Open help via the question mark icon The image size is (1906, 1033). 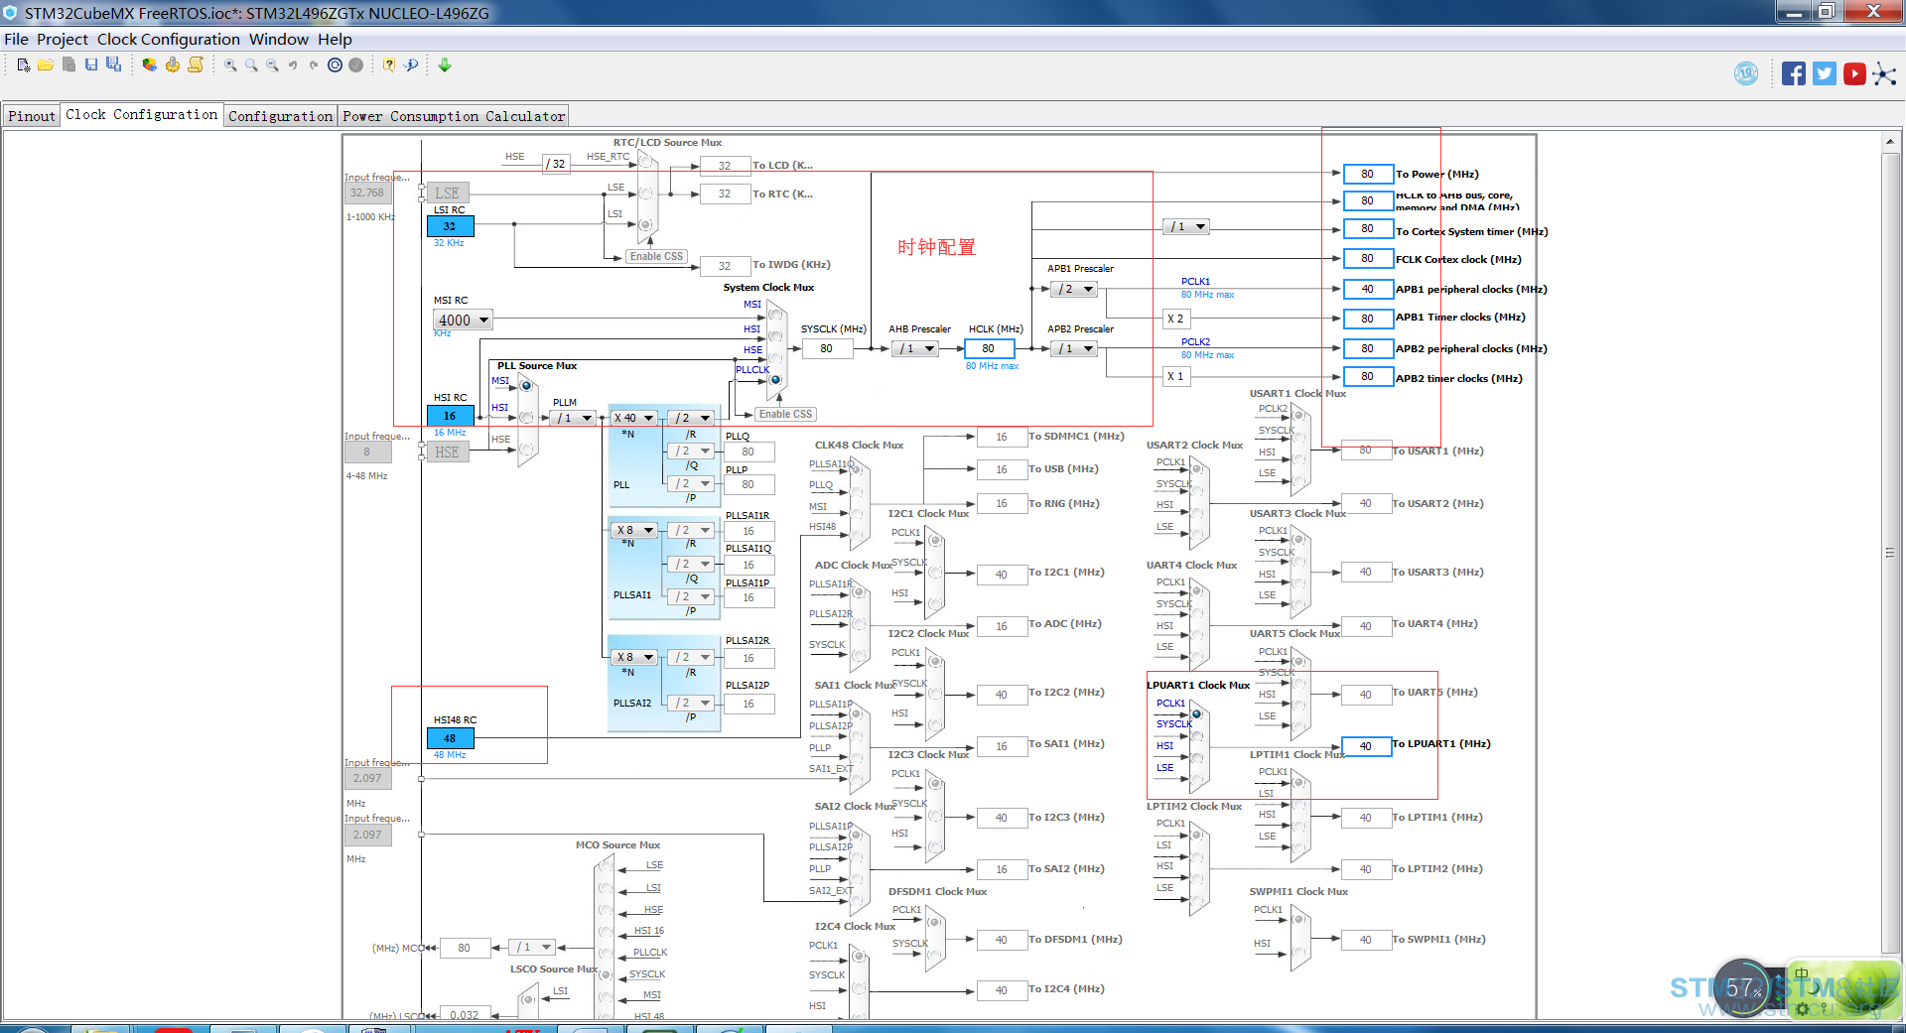(x=389, y=65)
